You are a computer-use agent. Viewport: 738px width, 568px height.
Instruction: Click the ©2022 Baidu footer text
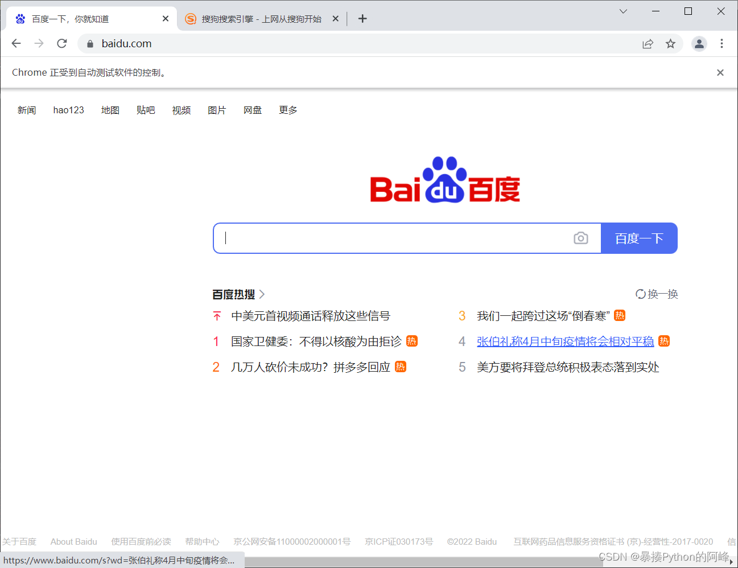pos(472,542)
